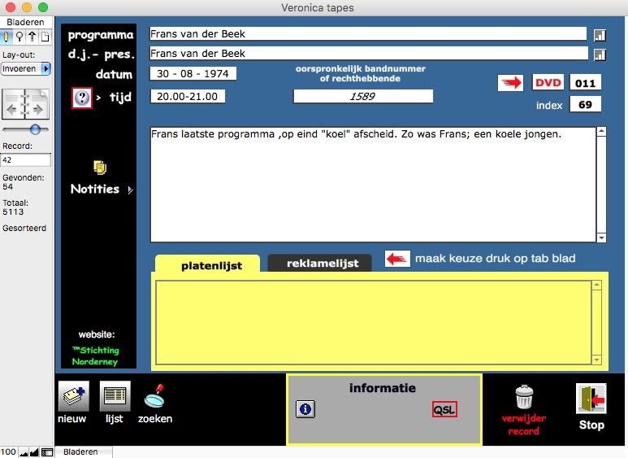Click the 'programma' text field
This screenshot has width=628, height=458.
[x=367, y=34]
